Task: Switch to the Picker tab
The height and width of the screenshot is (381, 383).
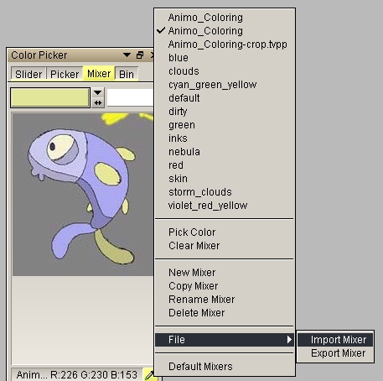Action: coord(65,74)
